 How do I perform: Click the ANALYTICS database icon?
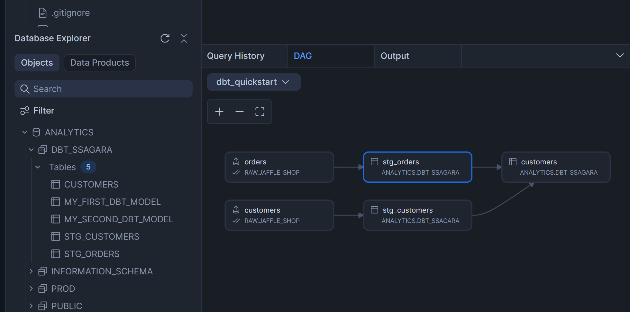pyautogui.click(x=36, y=132)
